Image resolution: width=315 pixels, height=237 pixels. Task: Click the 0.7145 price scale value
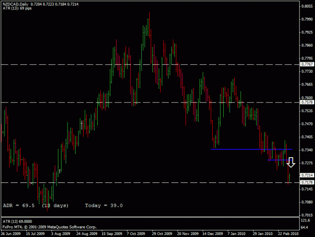(307, 189)
